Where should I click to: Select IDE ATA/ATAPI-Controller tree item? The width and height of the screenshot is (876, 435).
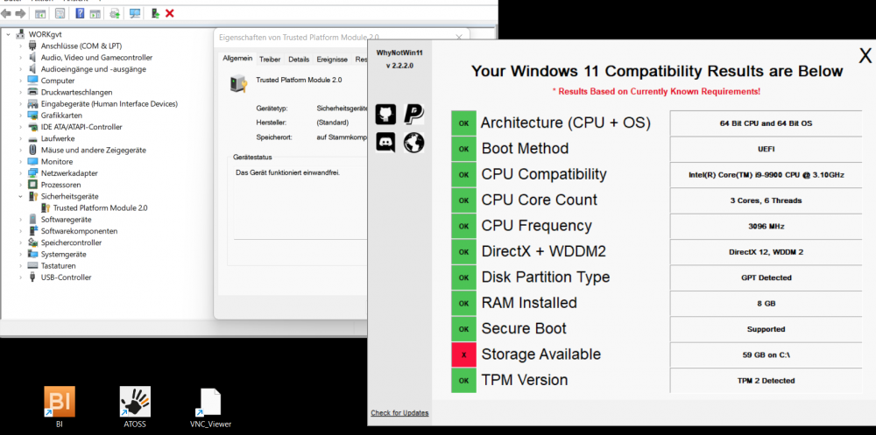(x=81, y=127)
